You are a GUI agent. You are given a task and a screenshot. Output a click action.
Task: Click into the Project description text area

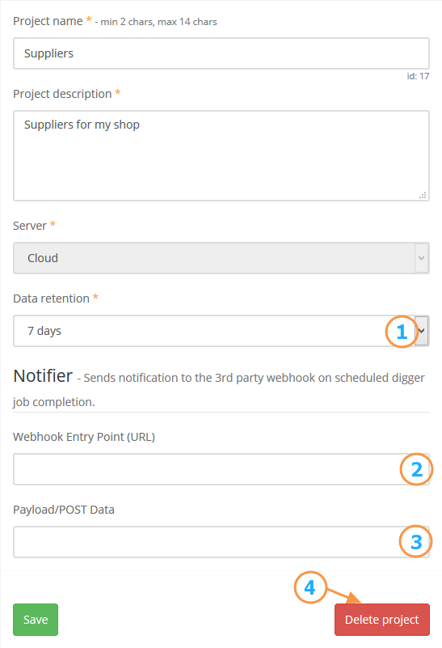pyautogui.click(x=221, y=156)
